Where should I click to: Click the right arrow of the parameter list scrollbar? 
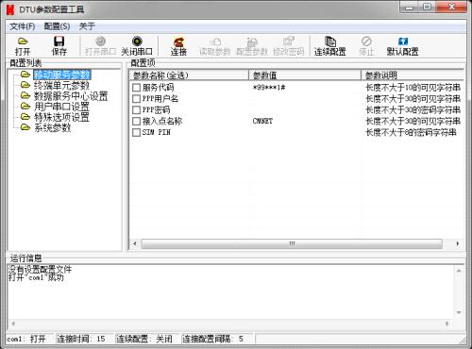click(457, 243)
